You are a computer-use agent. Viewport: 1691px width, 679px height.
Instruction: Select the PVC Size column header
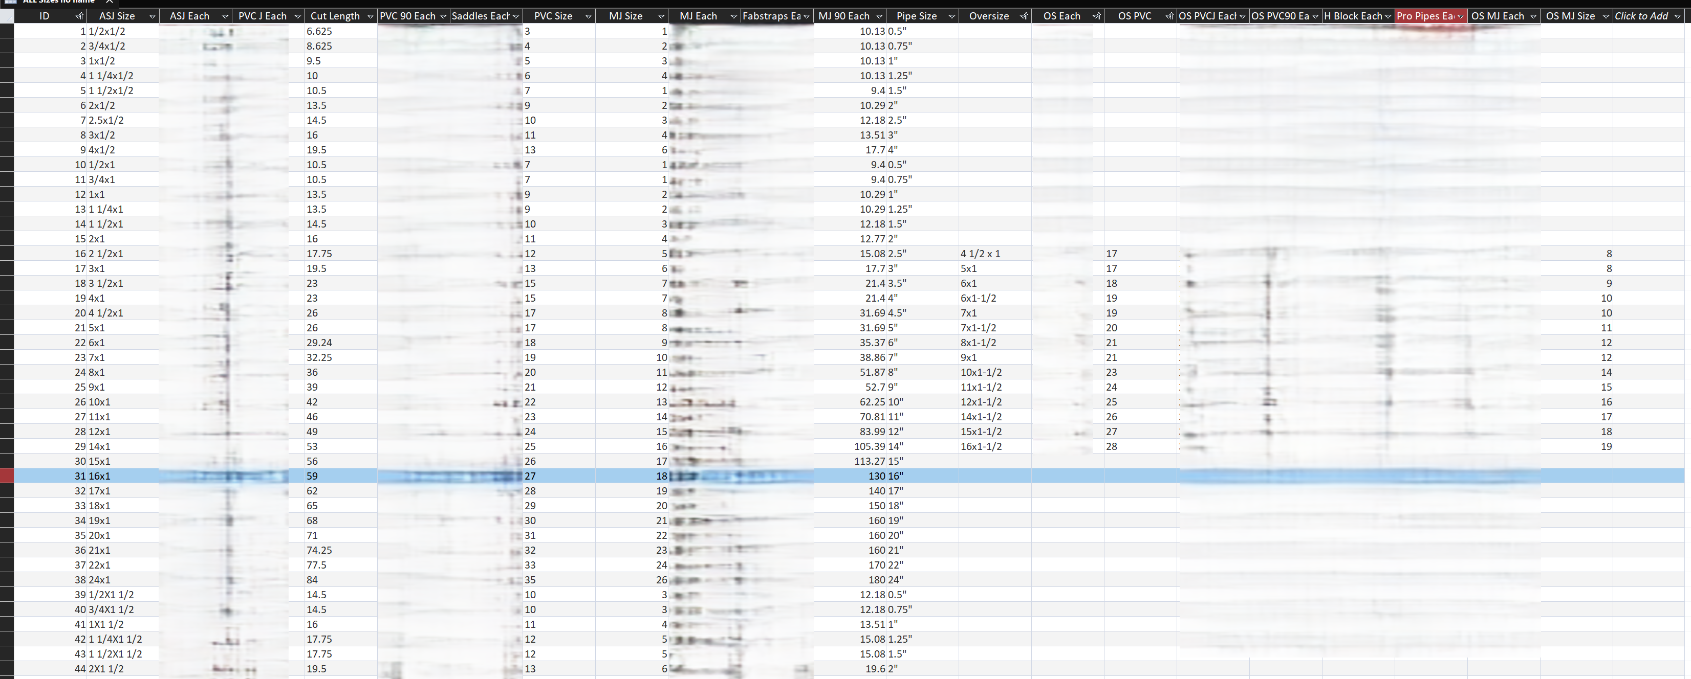(553, 16)
